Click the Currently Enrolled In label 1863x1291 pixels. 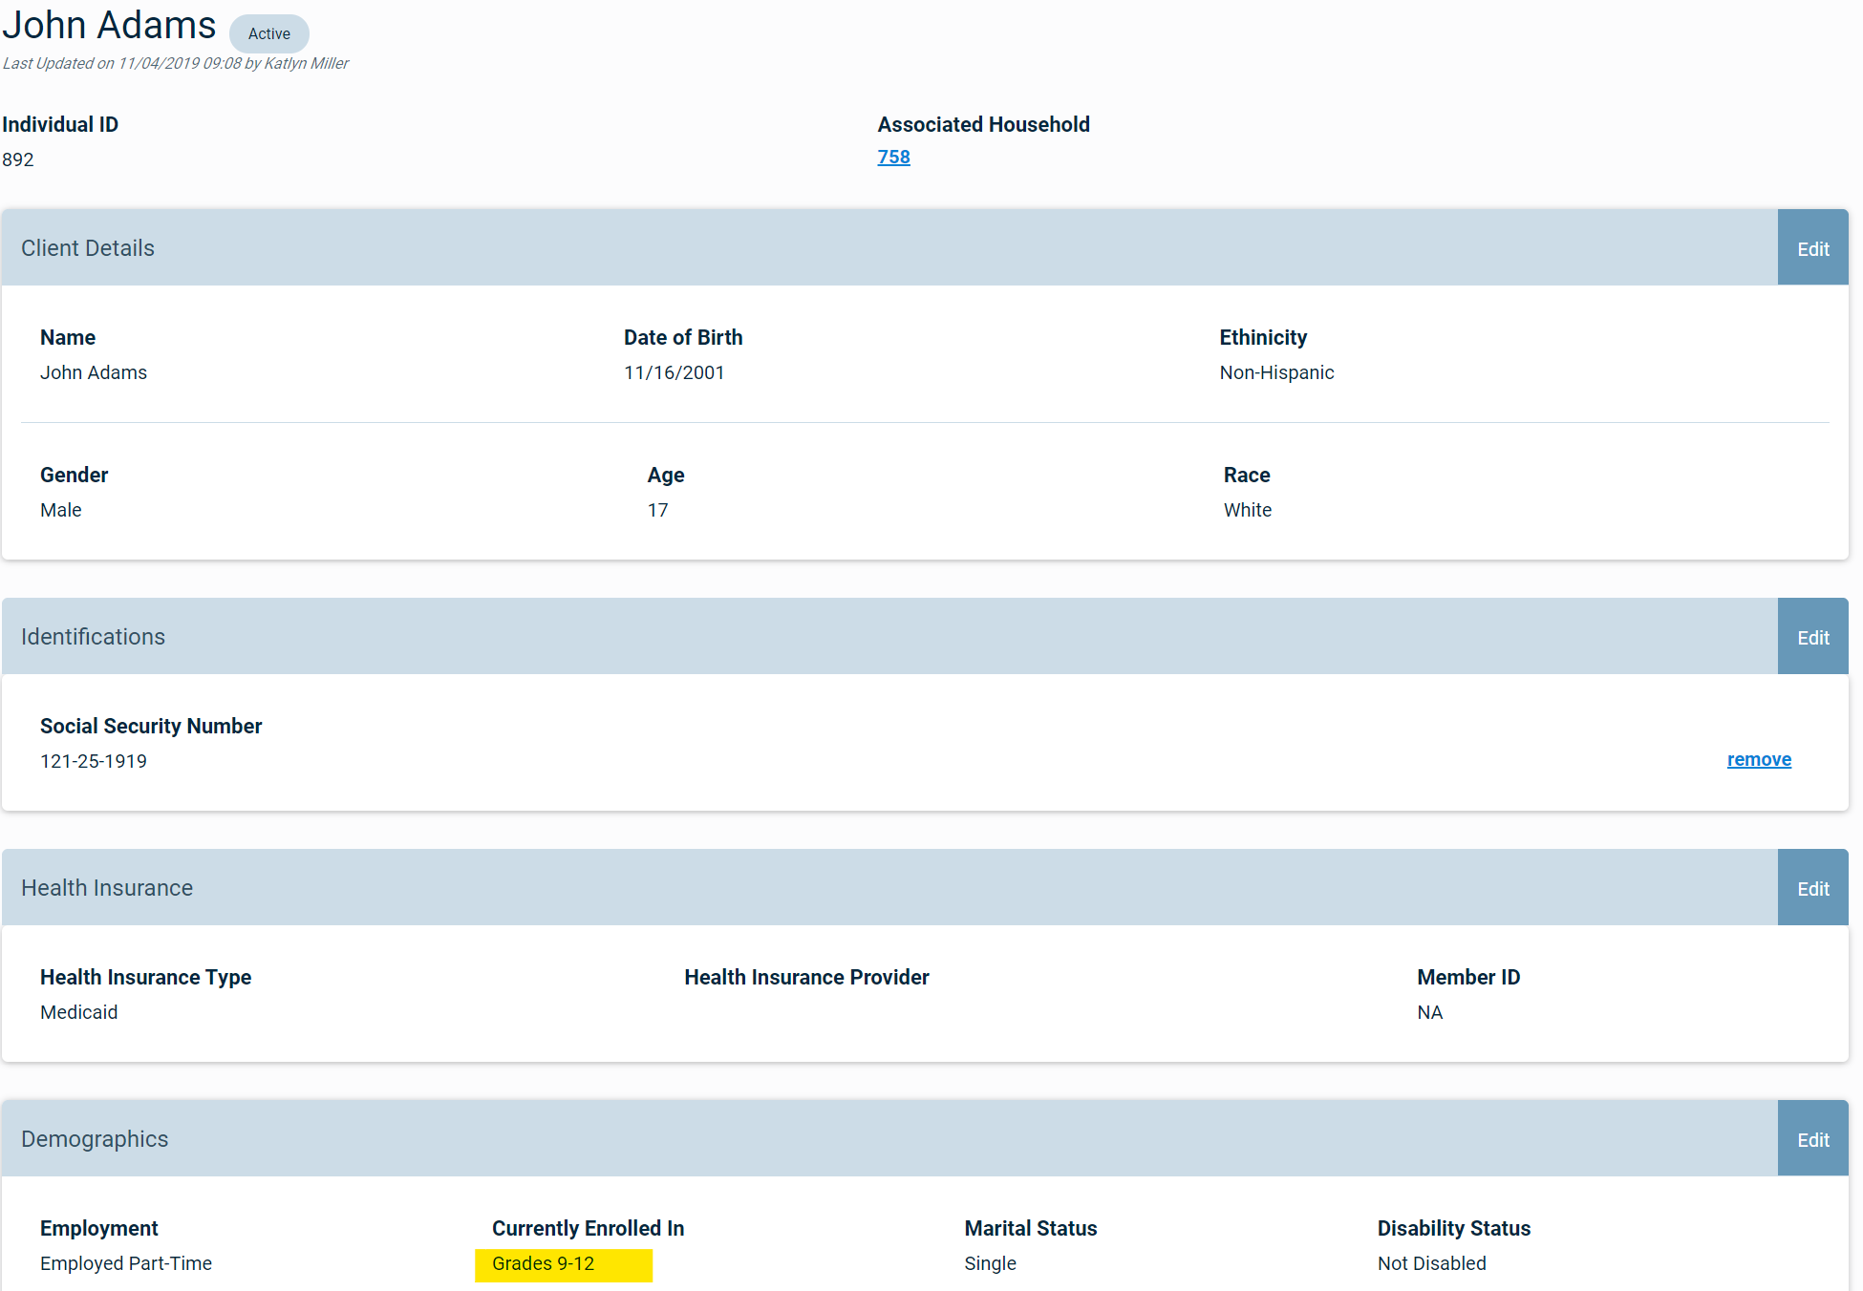click(x=588, y=1228)
